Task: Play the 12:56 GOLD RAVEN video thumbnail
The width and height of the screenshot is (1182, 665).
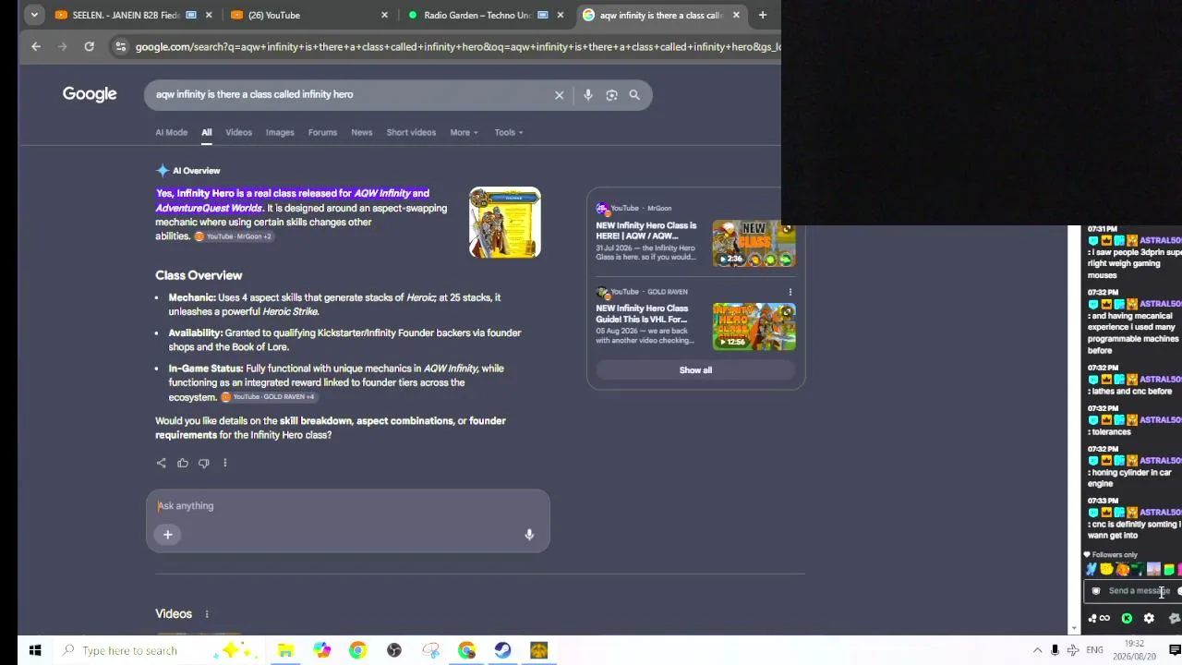Action: click(x=754, y=327)
